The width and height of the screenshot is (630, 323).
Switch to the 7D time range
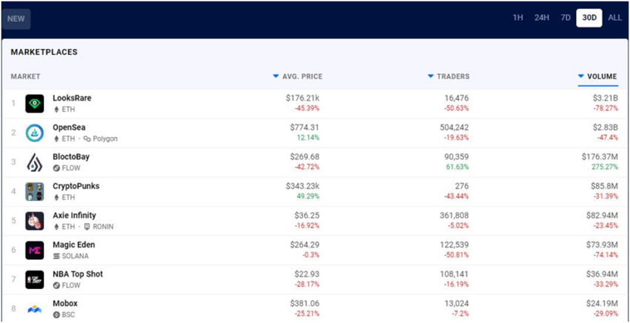click(566, 18)
